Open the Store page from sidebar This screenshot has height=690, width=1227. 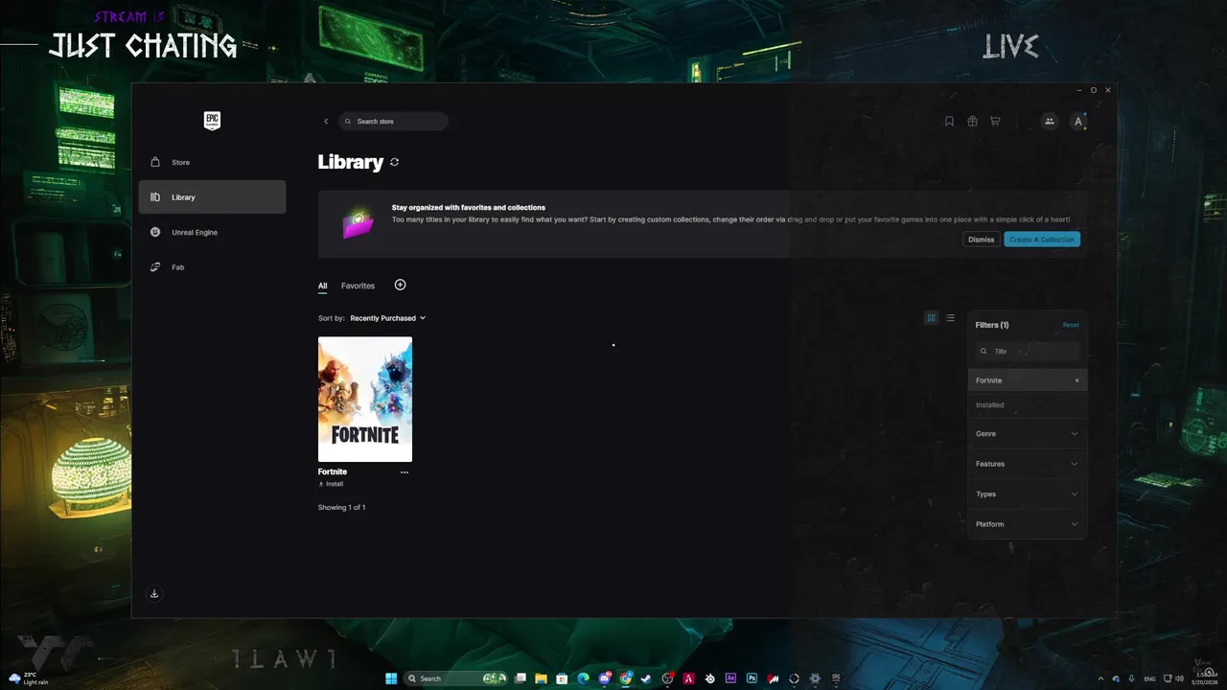(212, 162)
